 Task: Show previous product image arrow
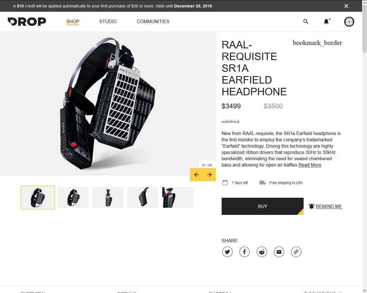(x=196, y=175)
